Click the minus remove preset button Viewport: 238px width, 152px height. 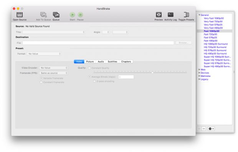coord(204,129)
